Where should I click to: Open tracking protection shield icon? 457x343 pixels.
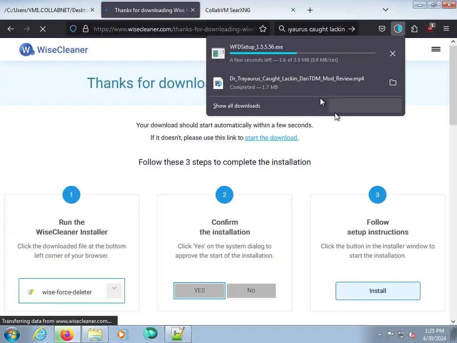tap(73, 29)
